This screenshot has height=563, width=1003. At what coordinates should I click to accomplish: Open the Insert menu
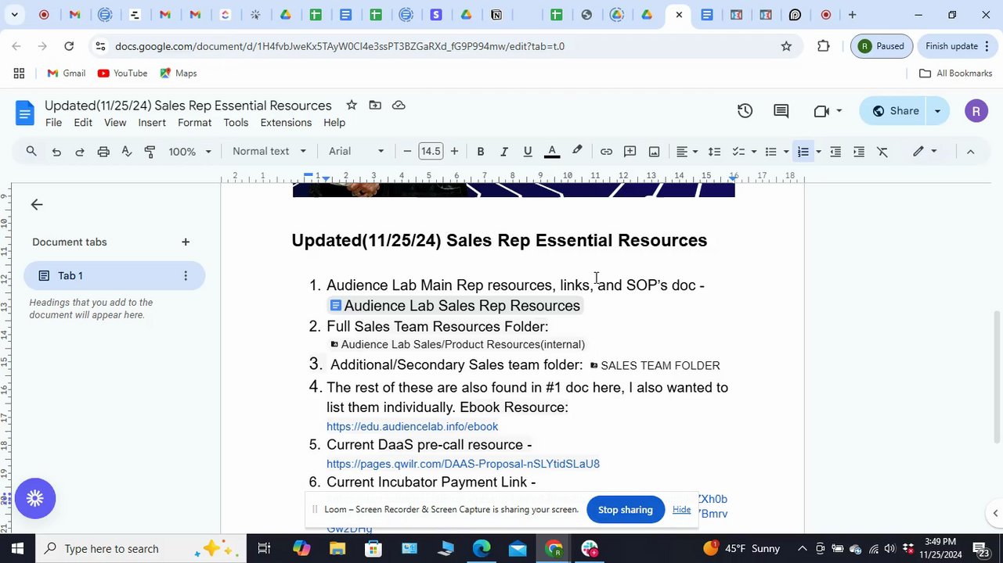[152, 123]
